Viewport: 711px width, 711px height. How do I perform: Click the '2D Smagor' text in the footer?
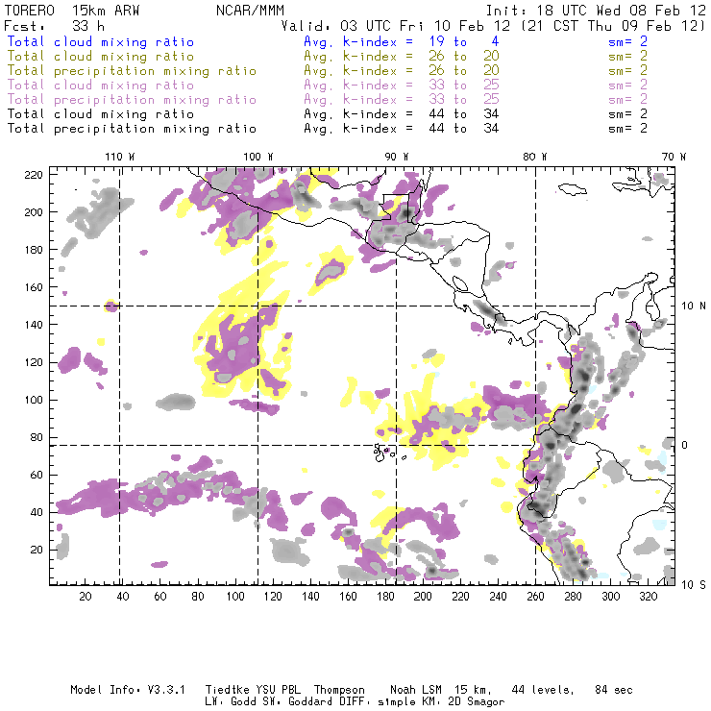[476, 701]
